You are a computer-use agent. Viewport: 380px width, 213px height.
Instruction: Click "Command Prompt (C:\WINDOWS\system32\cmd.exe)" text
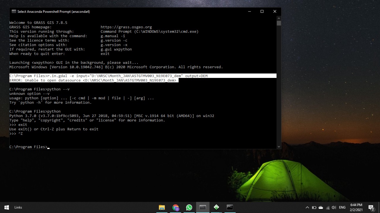150,31
